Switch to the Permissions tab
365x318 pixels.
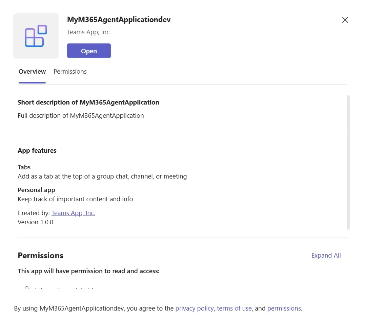click(x=70, y=71)
